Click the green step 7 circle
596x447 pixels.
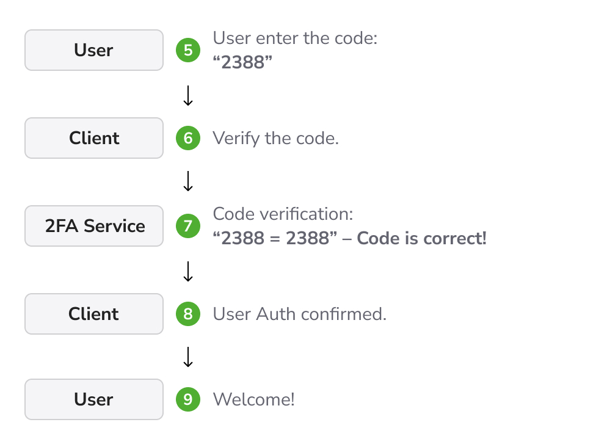click(x=188, y=226)
